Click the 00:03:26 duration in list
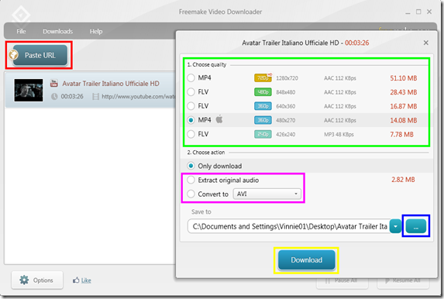 tap(72, 97)
